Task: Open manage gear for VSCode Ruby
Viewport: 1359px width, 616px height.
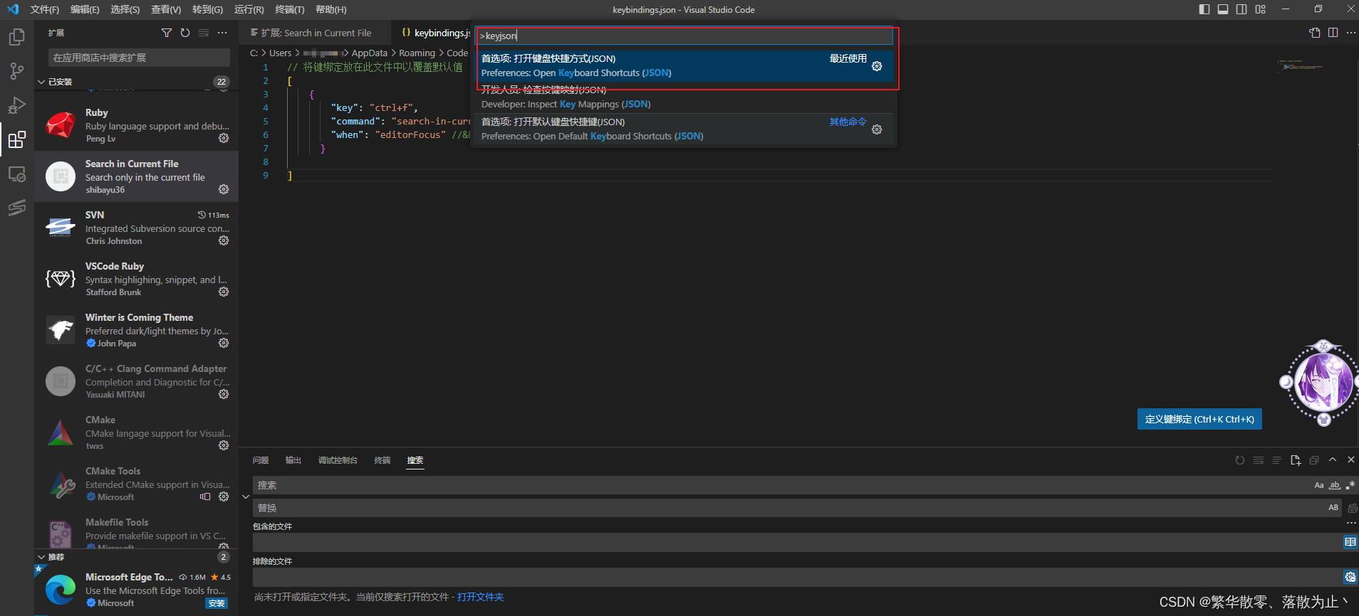Action: (x=224, y=292)
